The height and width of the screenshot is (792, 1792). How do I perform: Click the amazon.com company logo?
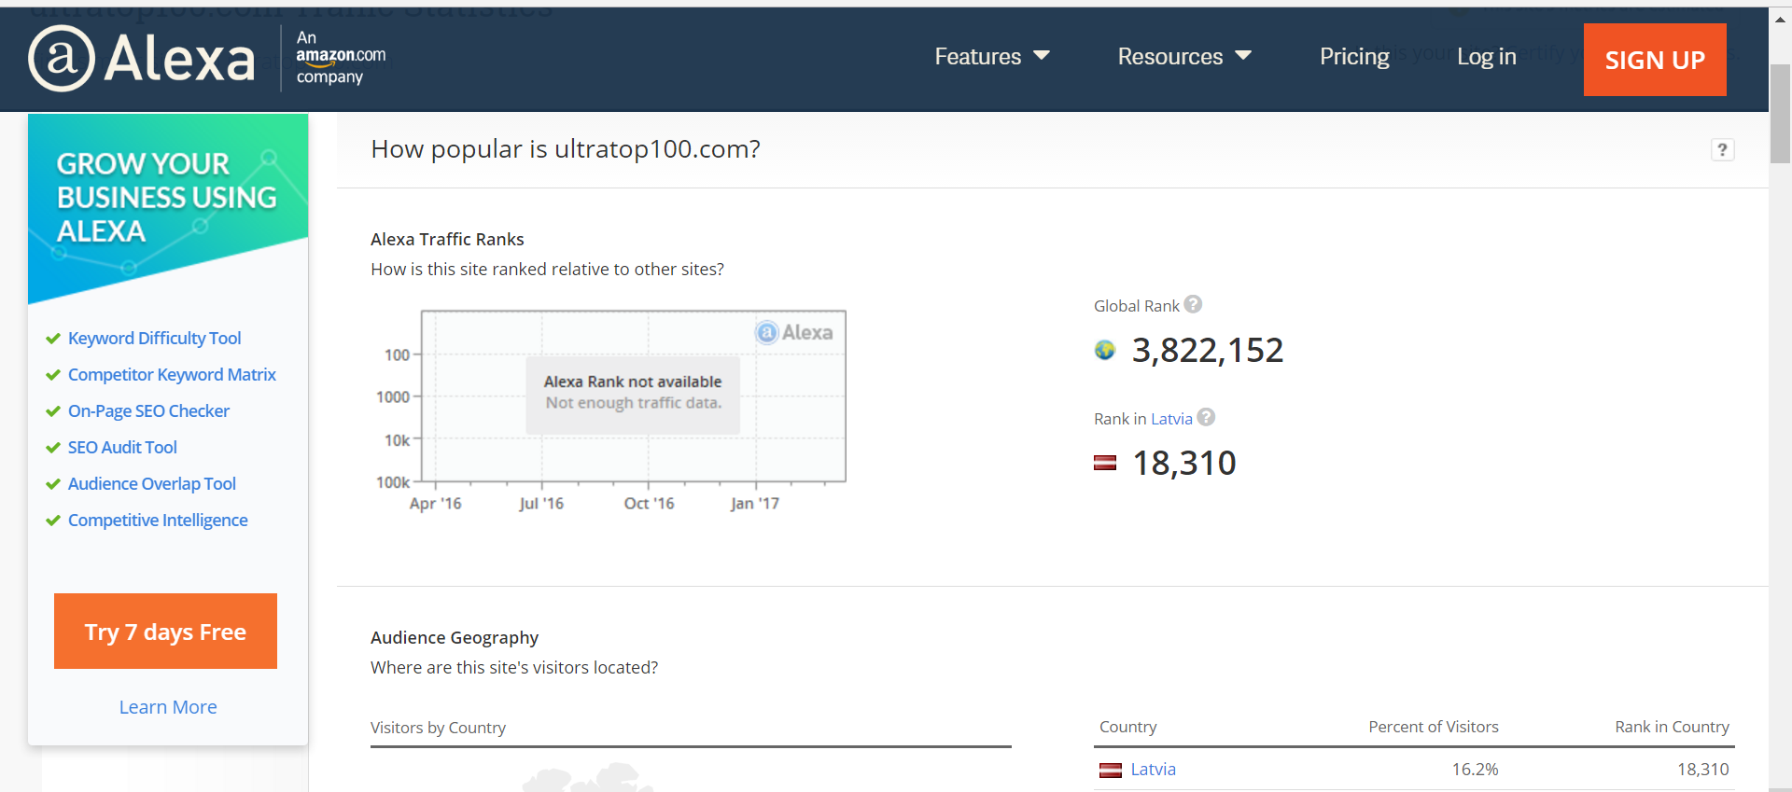[x=341, y=58]
